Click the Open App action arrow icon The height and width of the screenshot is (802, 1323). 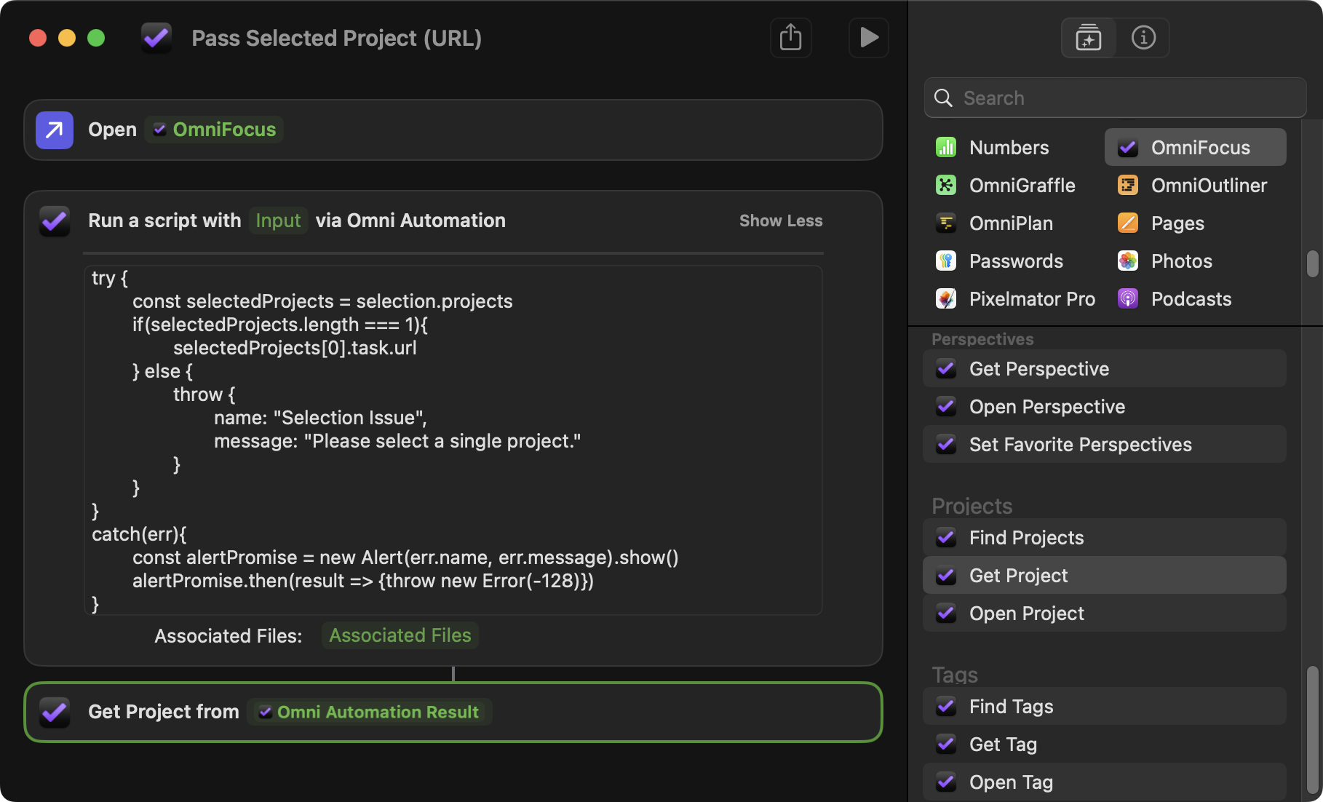coord(55,130)
